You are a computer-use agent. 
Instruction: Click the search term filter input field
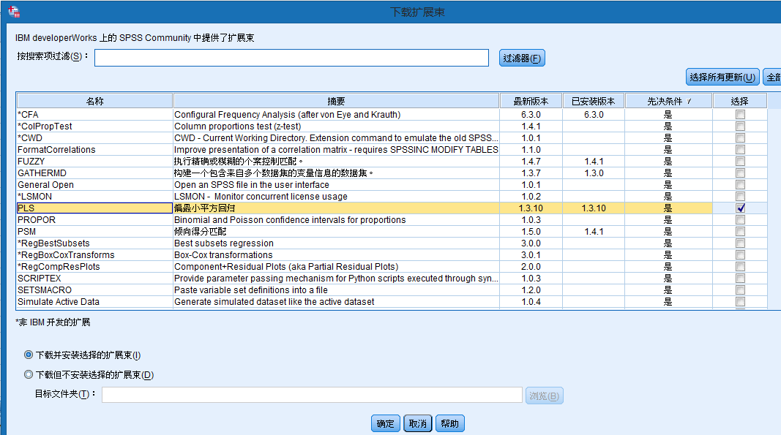[x=291, y=58]
